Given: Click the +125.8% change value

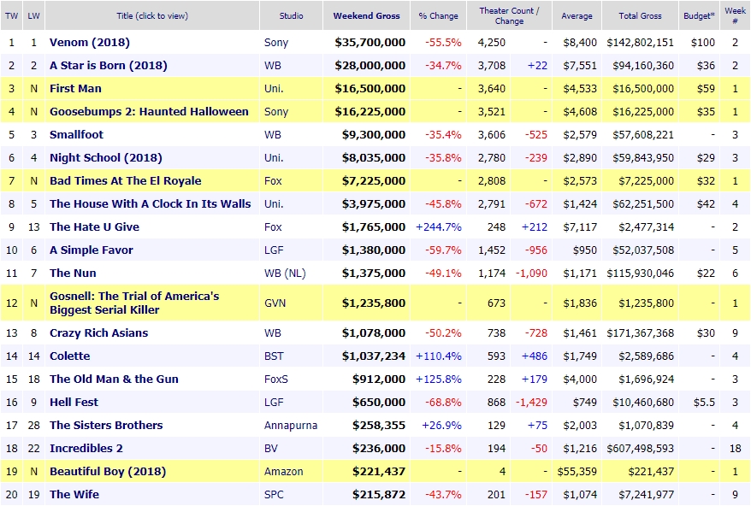Looking at the screenshot, I should 439,379.
